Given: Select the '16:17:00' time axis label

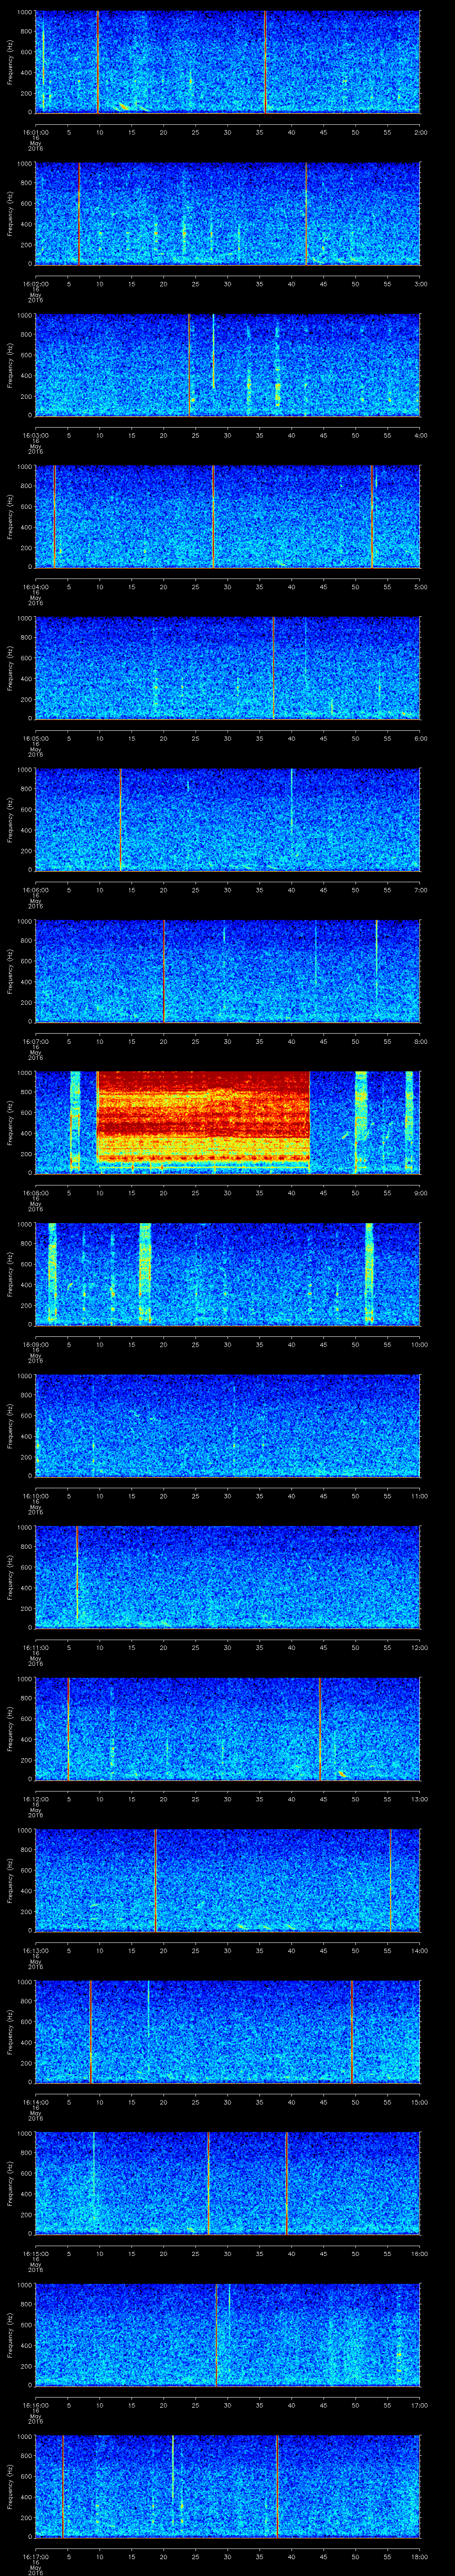Looking at the screenshot, I should pos(35,2556).
